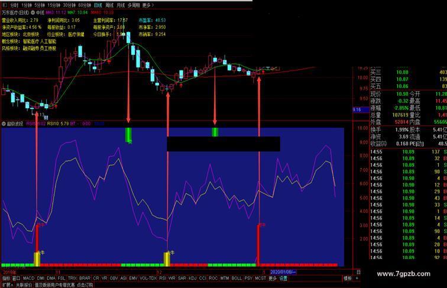Screen dimensions: 447x288
Task: Select the 指标 tab at bottom
Action: point(6,279)
